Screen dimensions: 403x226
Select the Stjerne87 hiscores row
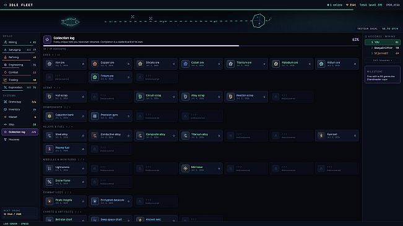point(383,53)
